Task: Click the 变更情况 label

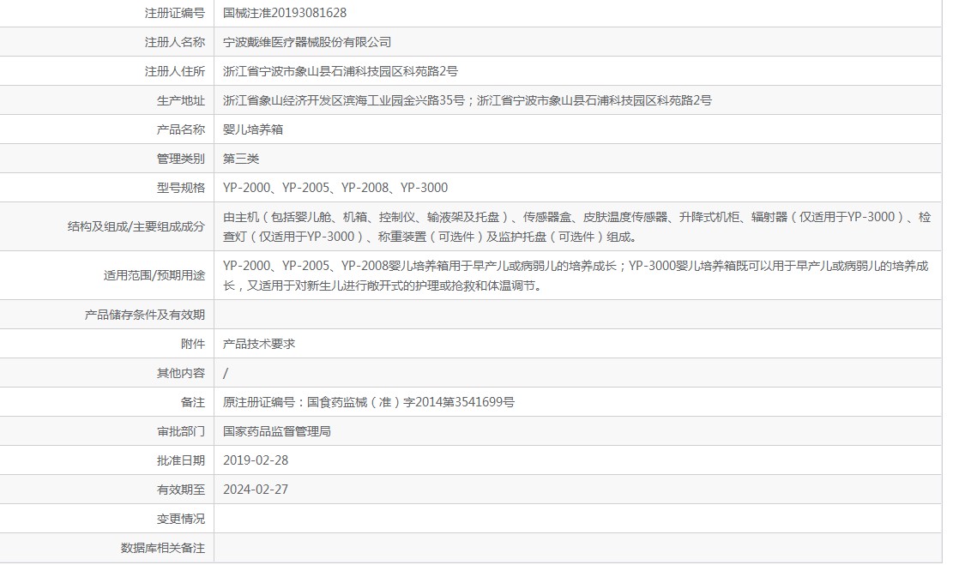Action: pyautogui.click(x=180, y=519)
